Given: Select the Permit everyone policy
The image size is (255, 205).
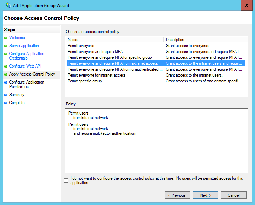Looking at the screenshot, I should pyautogui.click(x=81, y=46).
